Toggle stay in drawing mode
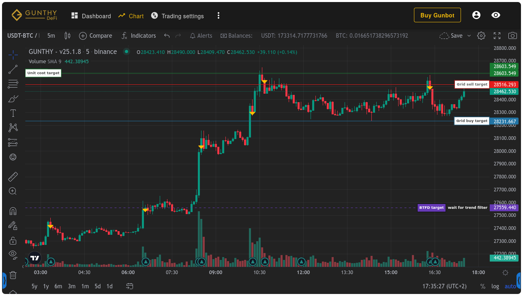This screenshot has height=296, width=523. (x=13, y=225)
